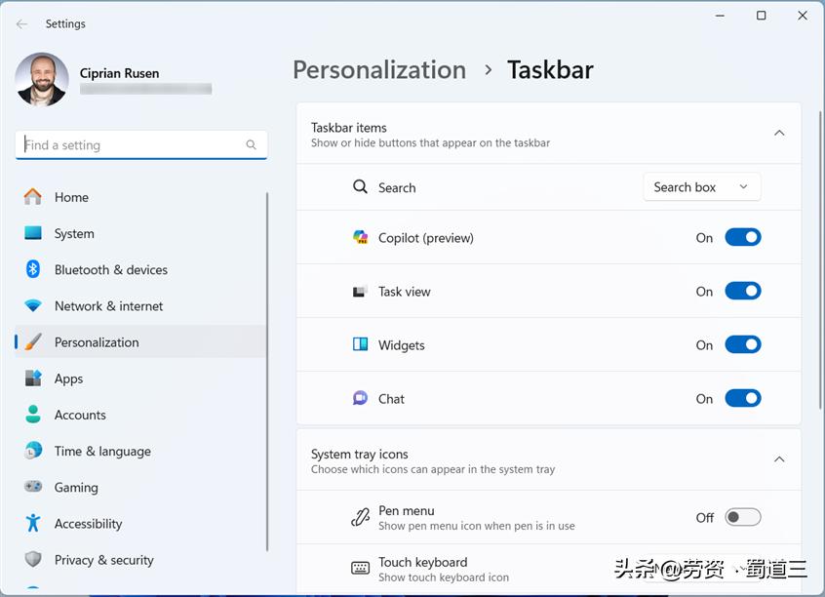Screen dimensions: 825x597
Task: Open Time & language settings
Action: pyautogui.click(x=102, y=451)
